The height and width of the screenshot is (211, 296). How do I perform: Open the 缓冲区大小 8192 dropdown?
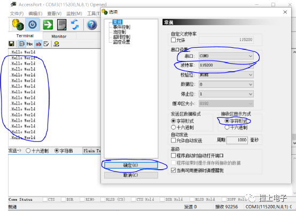coord(226,103)
